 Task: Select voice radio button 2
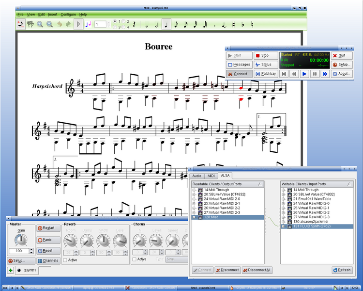click(x=124, y=21)
